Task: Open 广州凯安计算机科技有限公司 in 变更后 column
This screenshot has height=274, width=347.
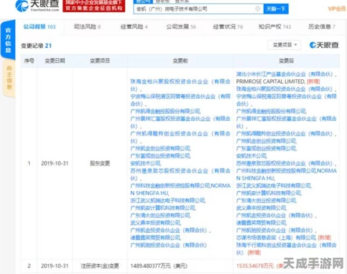Action: point(268,193)
